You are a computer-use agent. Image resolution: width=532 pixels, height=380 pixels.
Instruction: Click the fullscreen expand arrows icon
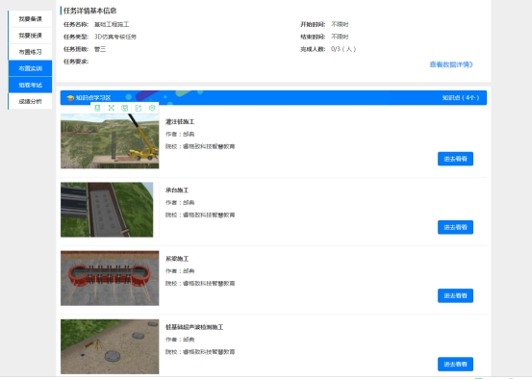[x=111, y=108]
